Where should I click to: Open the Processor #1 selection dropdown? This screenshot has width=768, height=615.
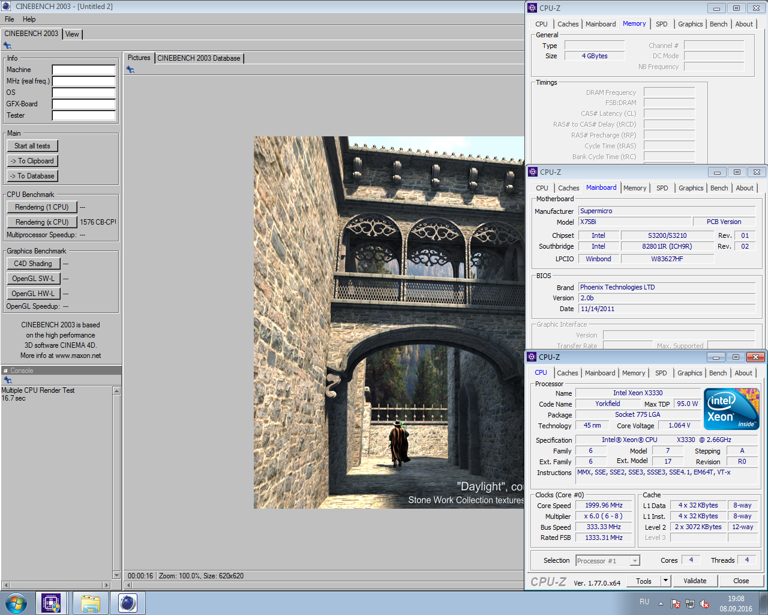[x=635, y=561]
